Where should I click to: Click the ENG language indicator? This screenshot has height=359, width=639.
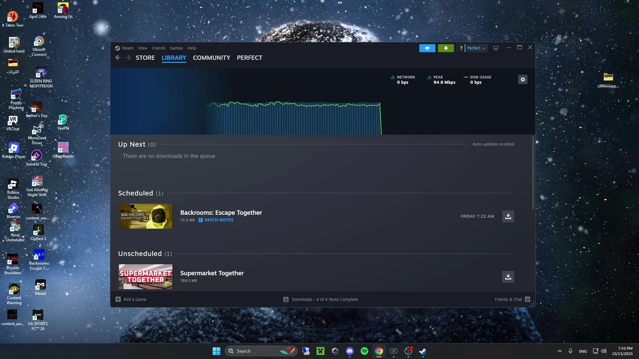583,351
